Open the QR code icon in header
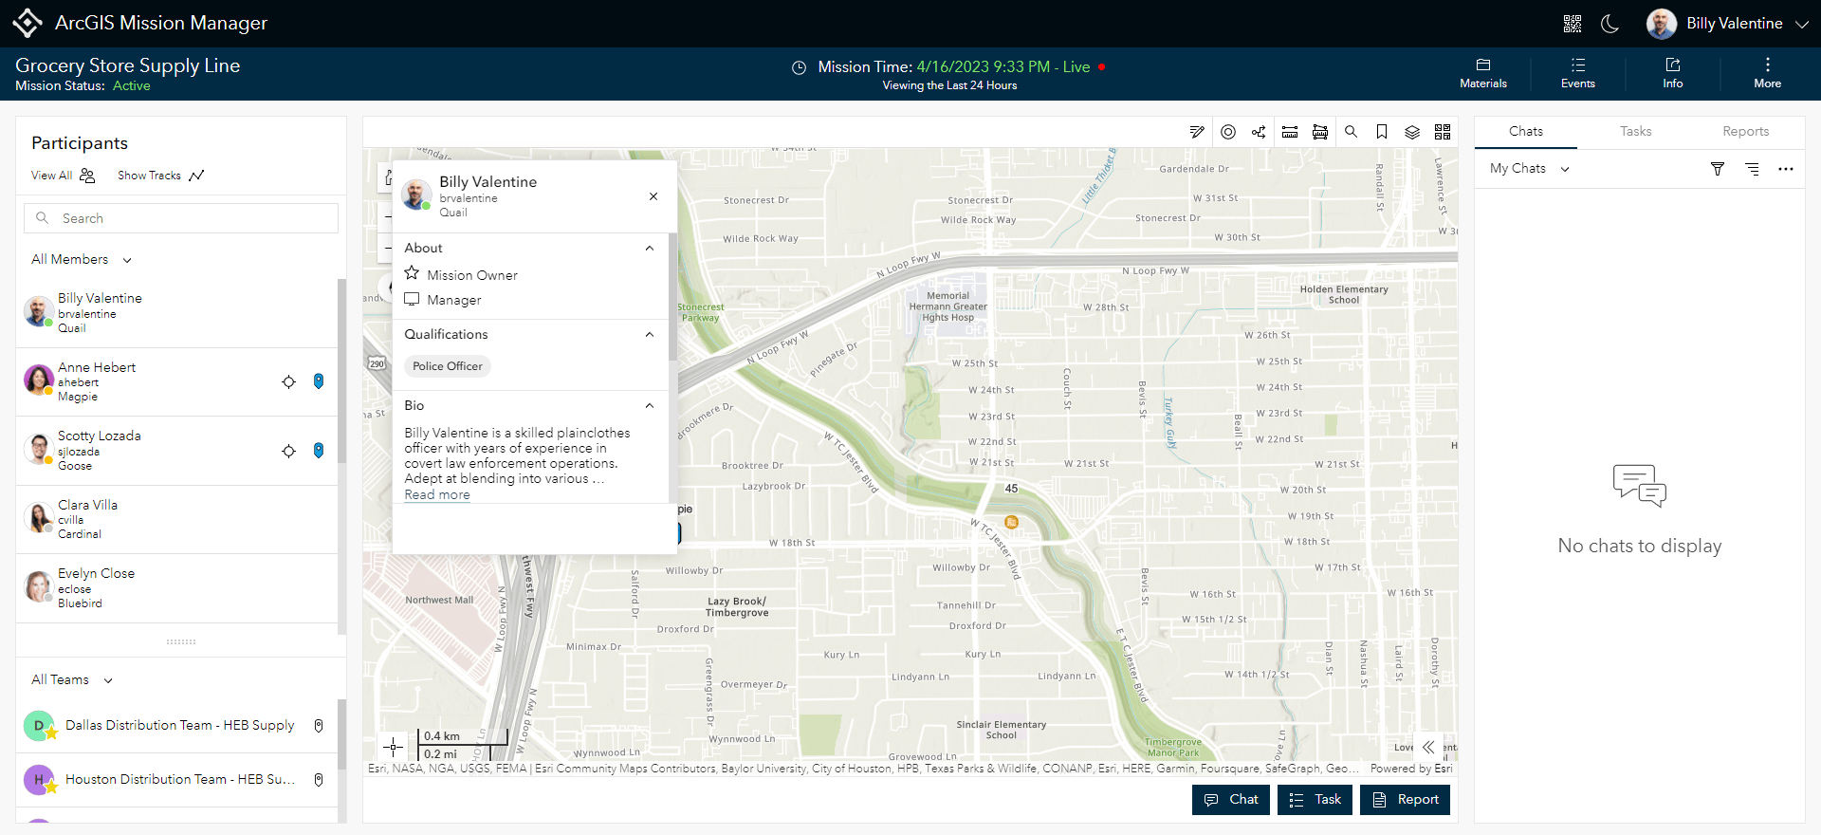Screen dimensions: 1821x835 tap(1573, 24)
